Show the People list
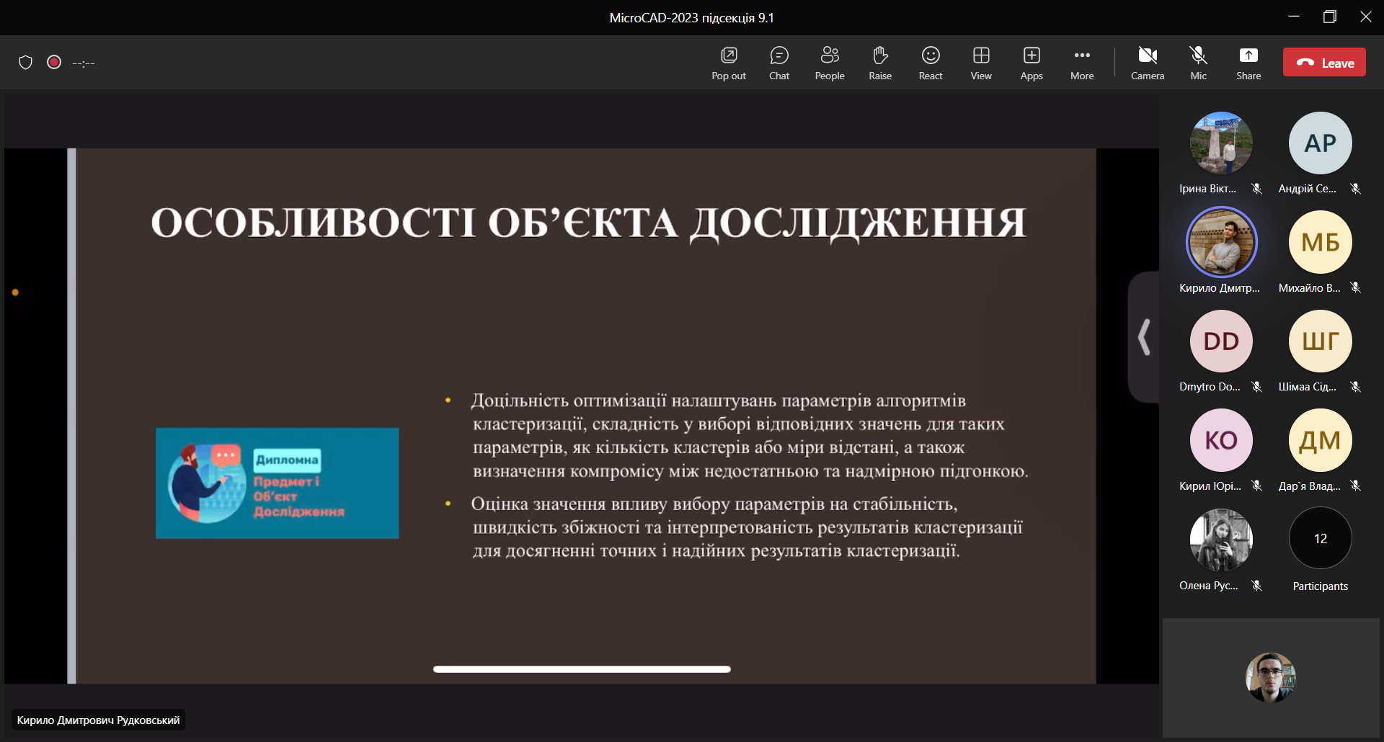This screenshot has width=1384, height=742. point(829,63)
